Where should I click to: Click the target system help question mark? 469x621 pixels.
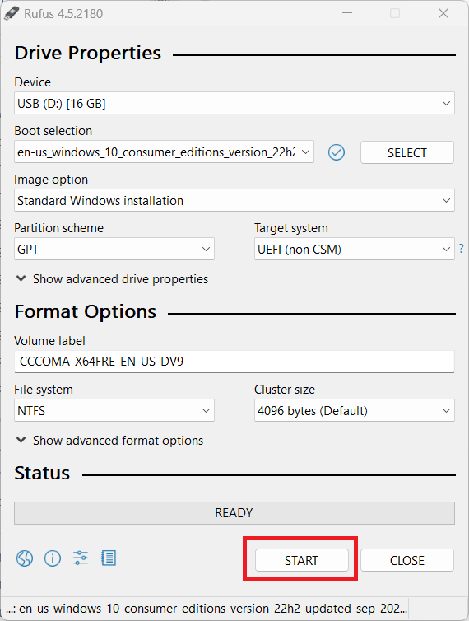pyautogui.click(x=461, y=249)
